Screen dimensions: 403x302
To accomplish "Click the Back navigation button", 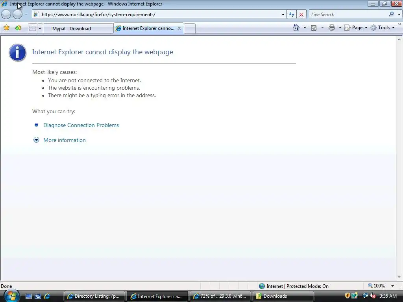I will pos(6,15).
